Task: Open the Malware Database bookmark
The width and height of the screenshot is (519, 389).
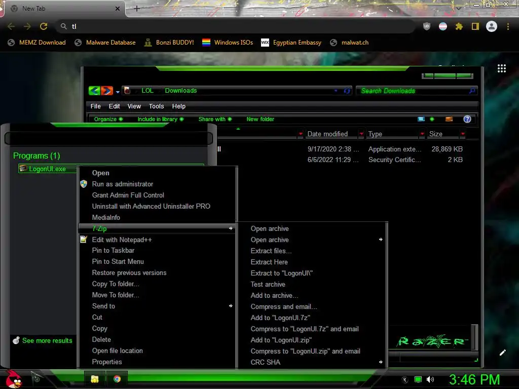Action: pos(105,43)
